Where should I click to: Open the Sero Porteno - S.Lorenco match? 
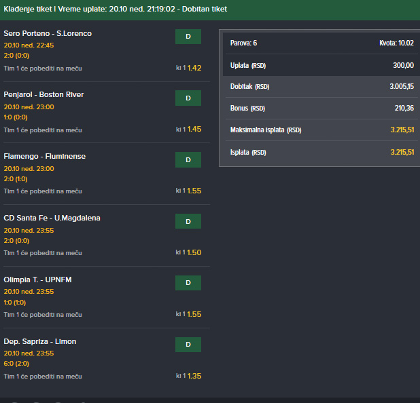(48, 33)
